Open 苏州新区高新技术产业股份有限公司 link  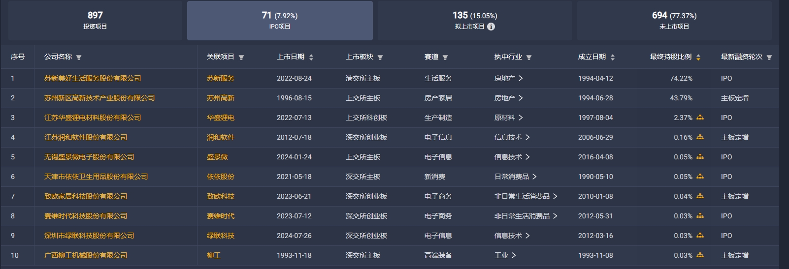click(99, 98)
